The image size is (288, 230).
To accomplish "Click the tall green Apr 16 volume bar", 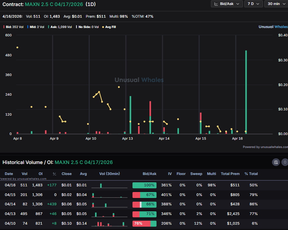I will (x=246, y=92).
